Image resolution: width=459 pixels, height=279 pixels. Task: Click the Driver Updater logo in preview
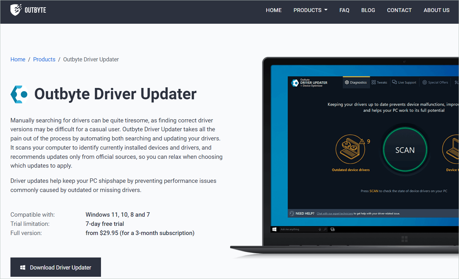pos(309,83)
